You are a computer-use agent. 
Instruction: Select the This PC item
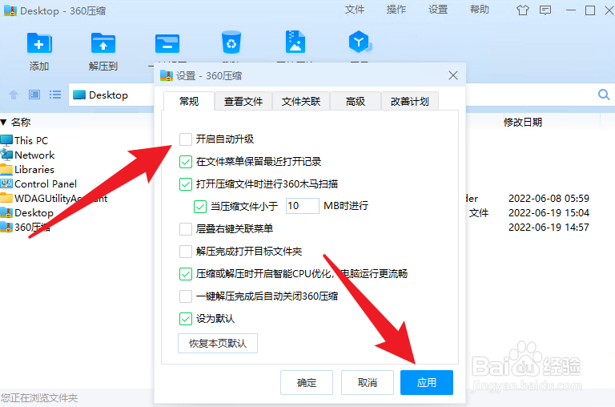pyautogui.click(x=24, y=140)
